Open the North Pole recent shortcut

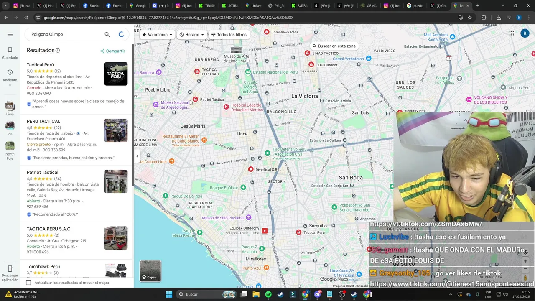10,151
